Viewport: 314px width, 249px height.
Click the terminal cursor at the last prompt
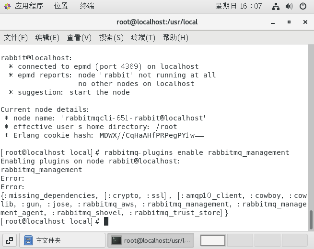[106, 221]
